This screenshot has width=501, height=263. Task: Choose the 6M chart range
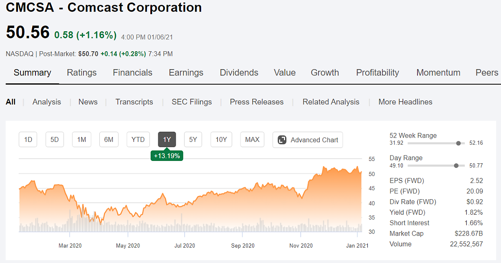point(109,140)
